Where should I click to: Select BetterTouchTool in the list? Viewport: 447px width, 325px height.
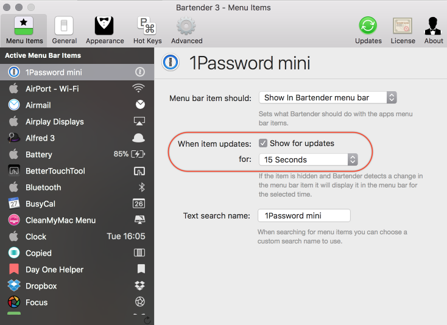coord(77,171)
